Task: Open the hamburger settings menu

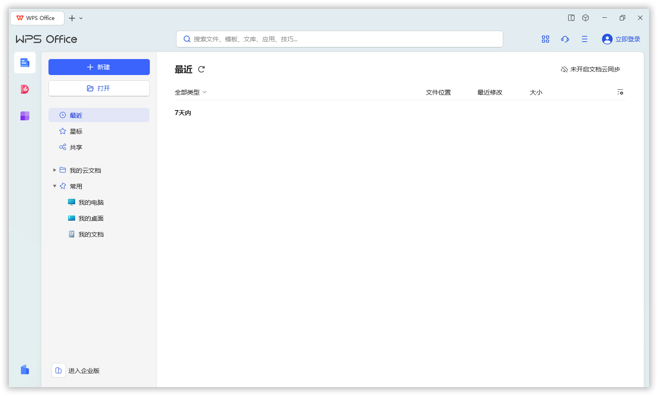Action: [x=584, y=39]
